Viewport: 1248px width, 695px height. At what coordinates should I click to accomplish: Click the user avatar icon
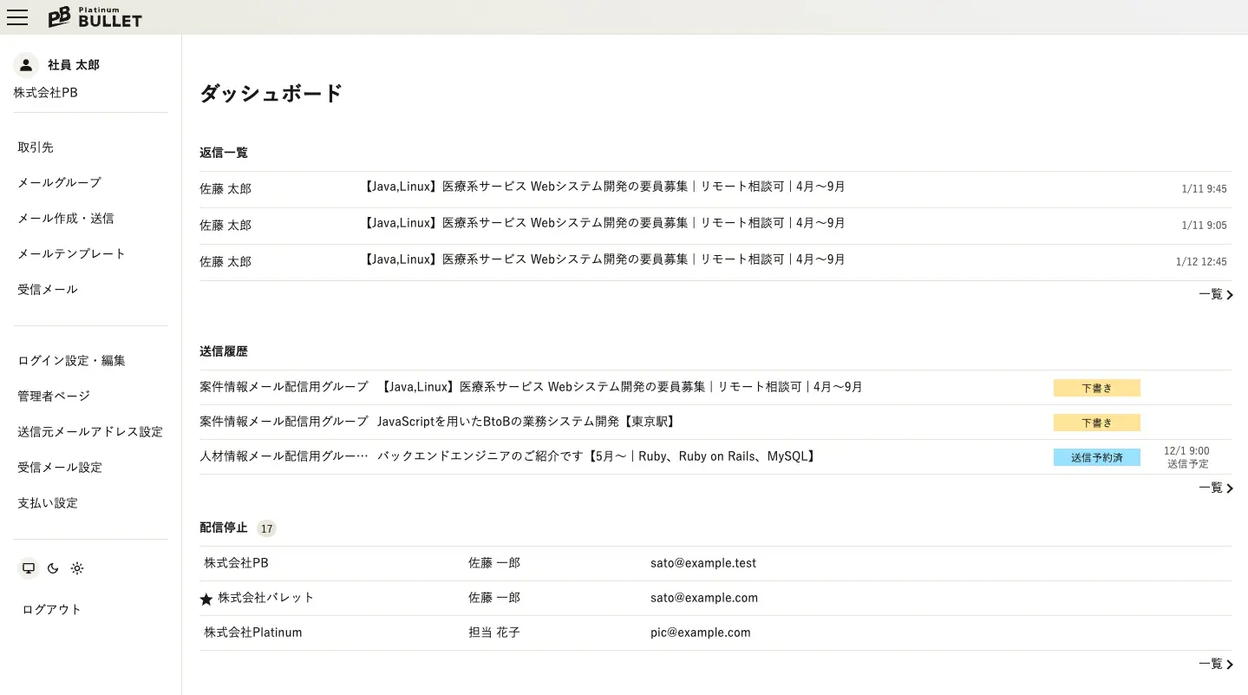[x=26, y=65]
